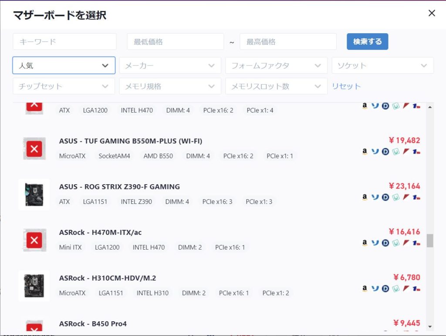Image resolution: width=446 pixels, height=336 pixels.
Task: Open Amazon link in the ATX INTEL H470 row
Action: tap(365, 106)
